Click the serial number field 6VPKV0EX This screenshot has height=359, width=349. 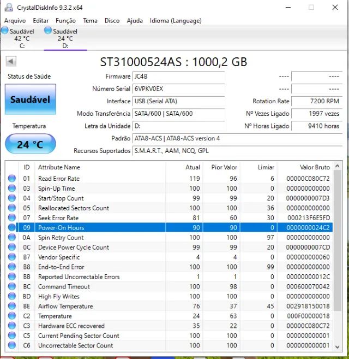(178, 89)
